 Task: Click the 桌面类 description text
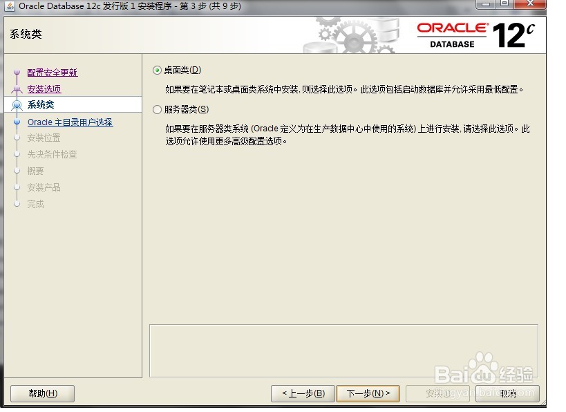coord(344,89)
